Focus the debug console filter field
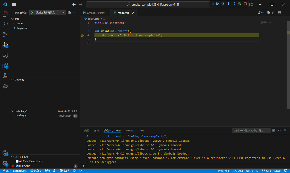Screen dimensions: 290x173 [251, 130]
